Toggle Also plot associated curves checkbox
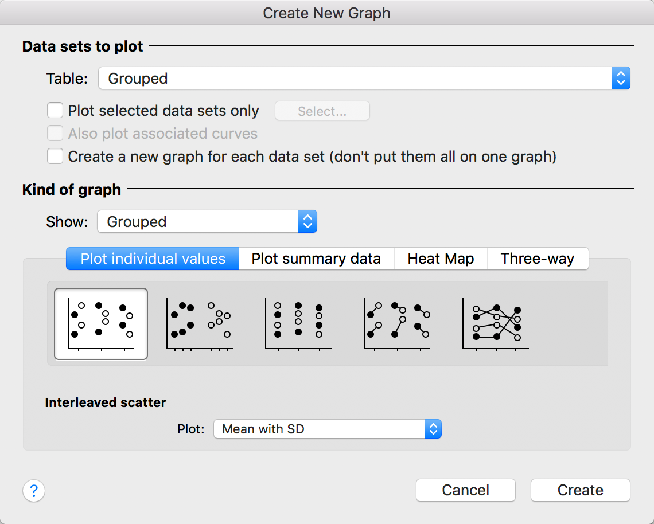 pyautogui.click(x=55, y=134)
